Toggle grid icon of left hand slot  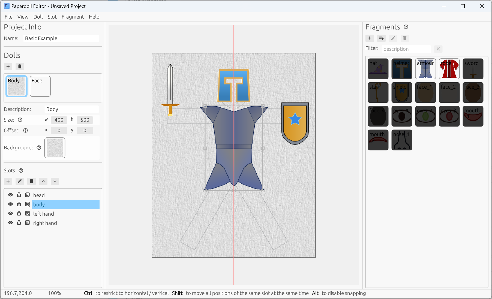pyautogui.click(x=28, y=213)
